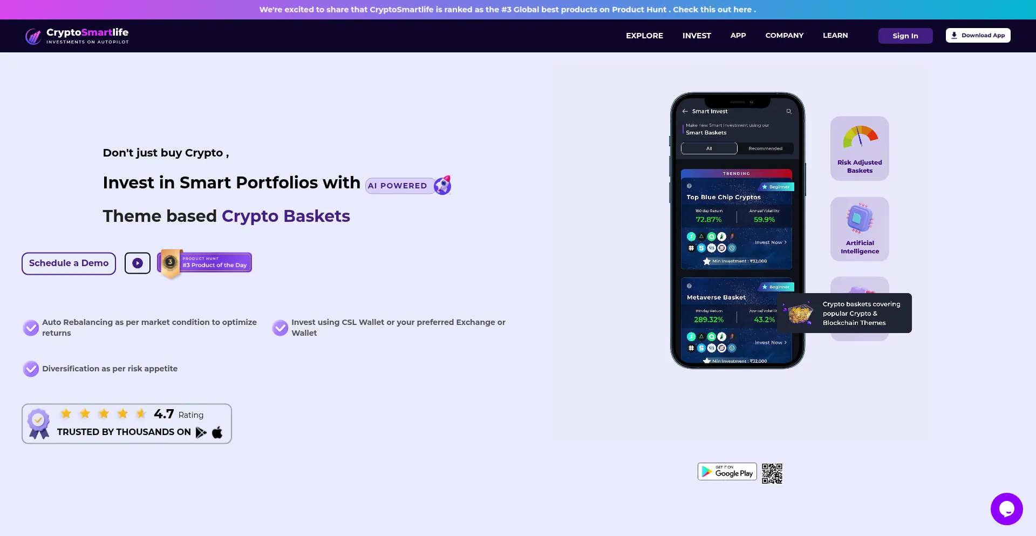Click the 289.32% return value
The image size is (1036, 536).
point(708,320)
